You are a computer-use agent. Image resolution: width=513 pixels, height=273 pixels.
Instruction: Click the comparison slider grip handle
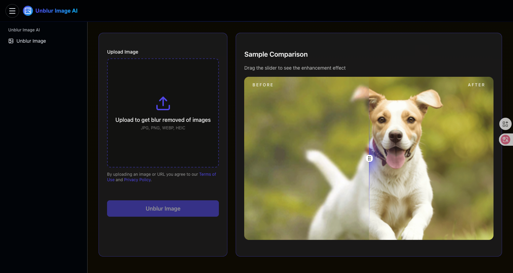[369, 158]
